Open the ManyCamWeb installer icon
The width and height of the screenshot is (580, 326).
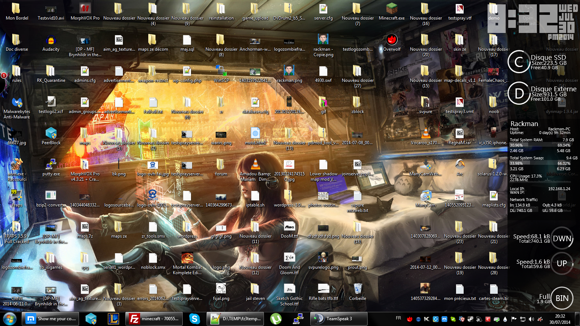426,168
